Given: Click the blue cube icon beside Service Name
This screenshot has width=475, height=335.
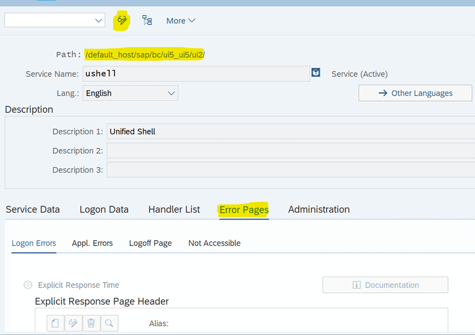Looking at the screenshot, I should (x=316, y=73).
